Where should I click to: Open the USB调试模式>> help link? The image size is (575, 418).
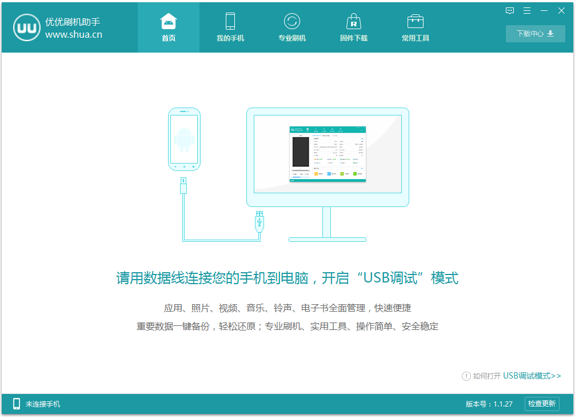532,376
